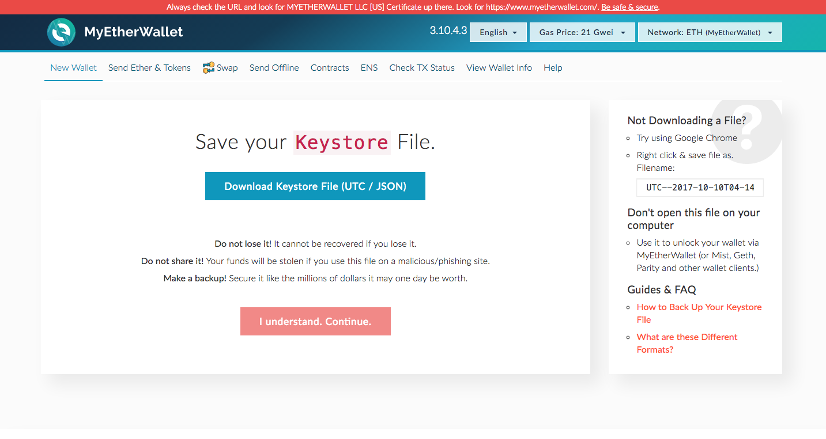
Task: Open Check TX Status tab
Action: 422,68
